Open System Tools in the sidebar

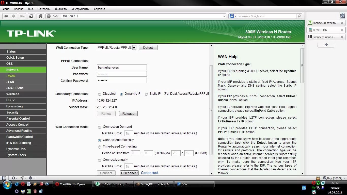[23, 155]
